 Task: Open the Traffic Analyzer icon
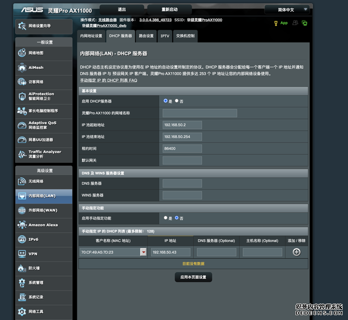(22, 154)
